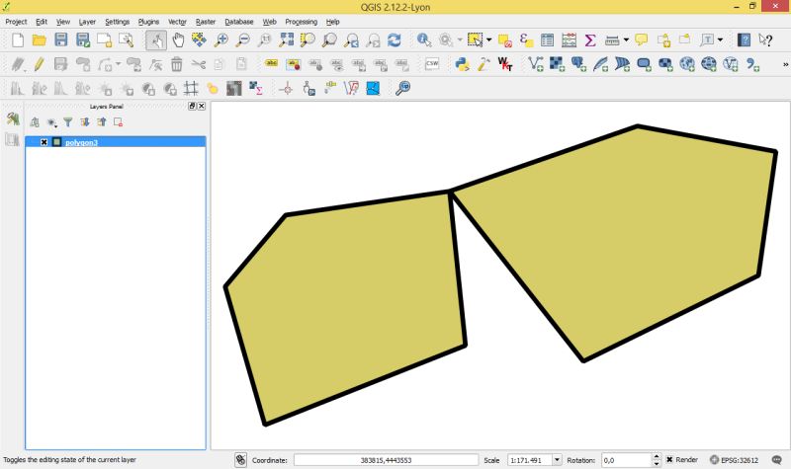Viewport: 791px width, 469px height.
Task: Click the Pan Map to Selection icon
Action: tap(199, 39)
